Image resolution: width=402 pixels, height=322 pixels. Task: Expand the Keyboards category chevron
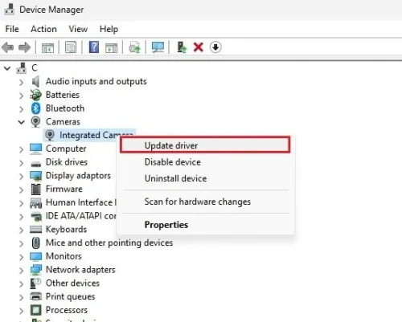(22, 230)
